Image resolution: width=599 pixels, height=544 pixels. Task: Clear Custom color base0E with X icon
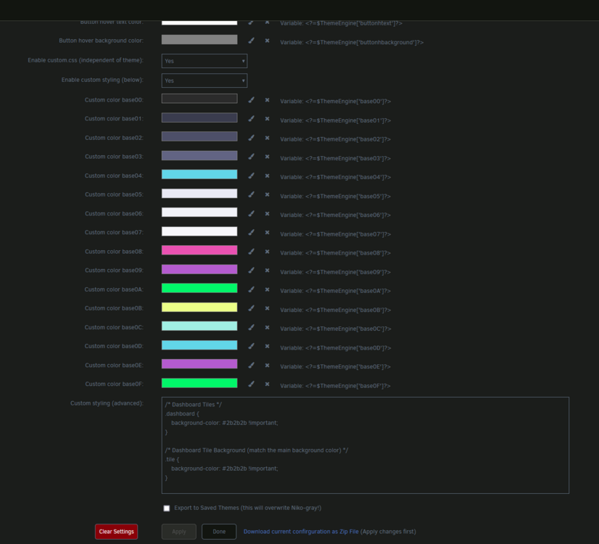267,366
